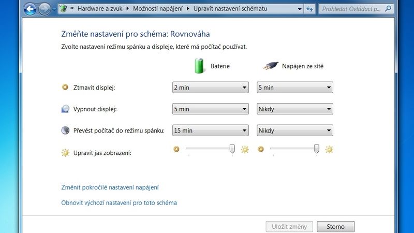
Task: Open address bar history dropdown arrow
Action: click(300, 9)
